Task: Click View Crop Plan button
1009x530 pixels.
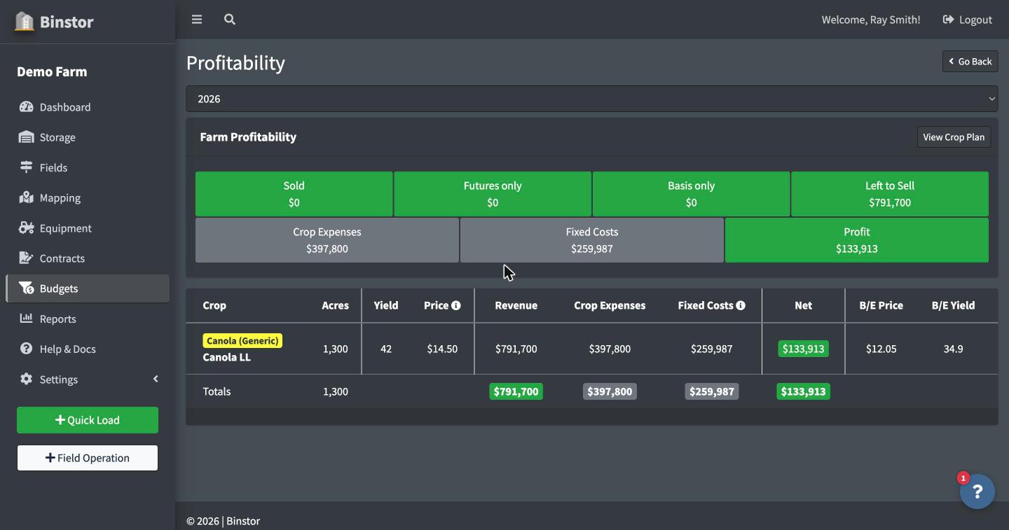Action: tap(954, 137)
